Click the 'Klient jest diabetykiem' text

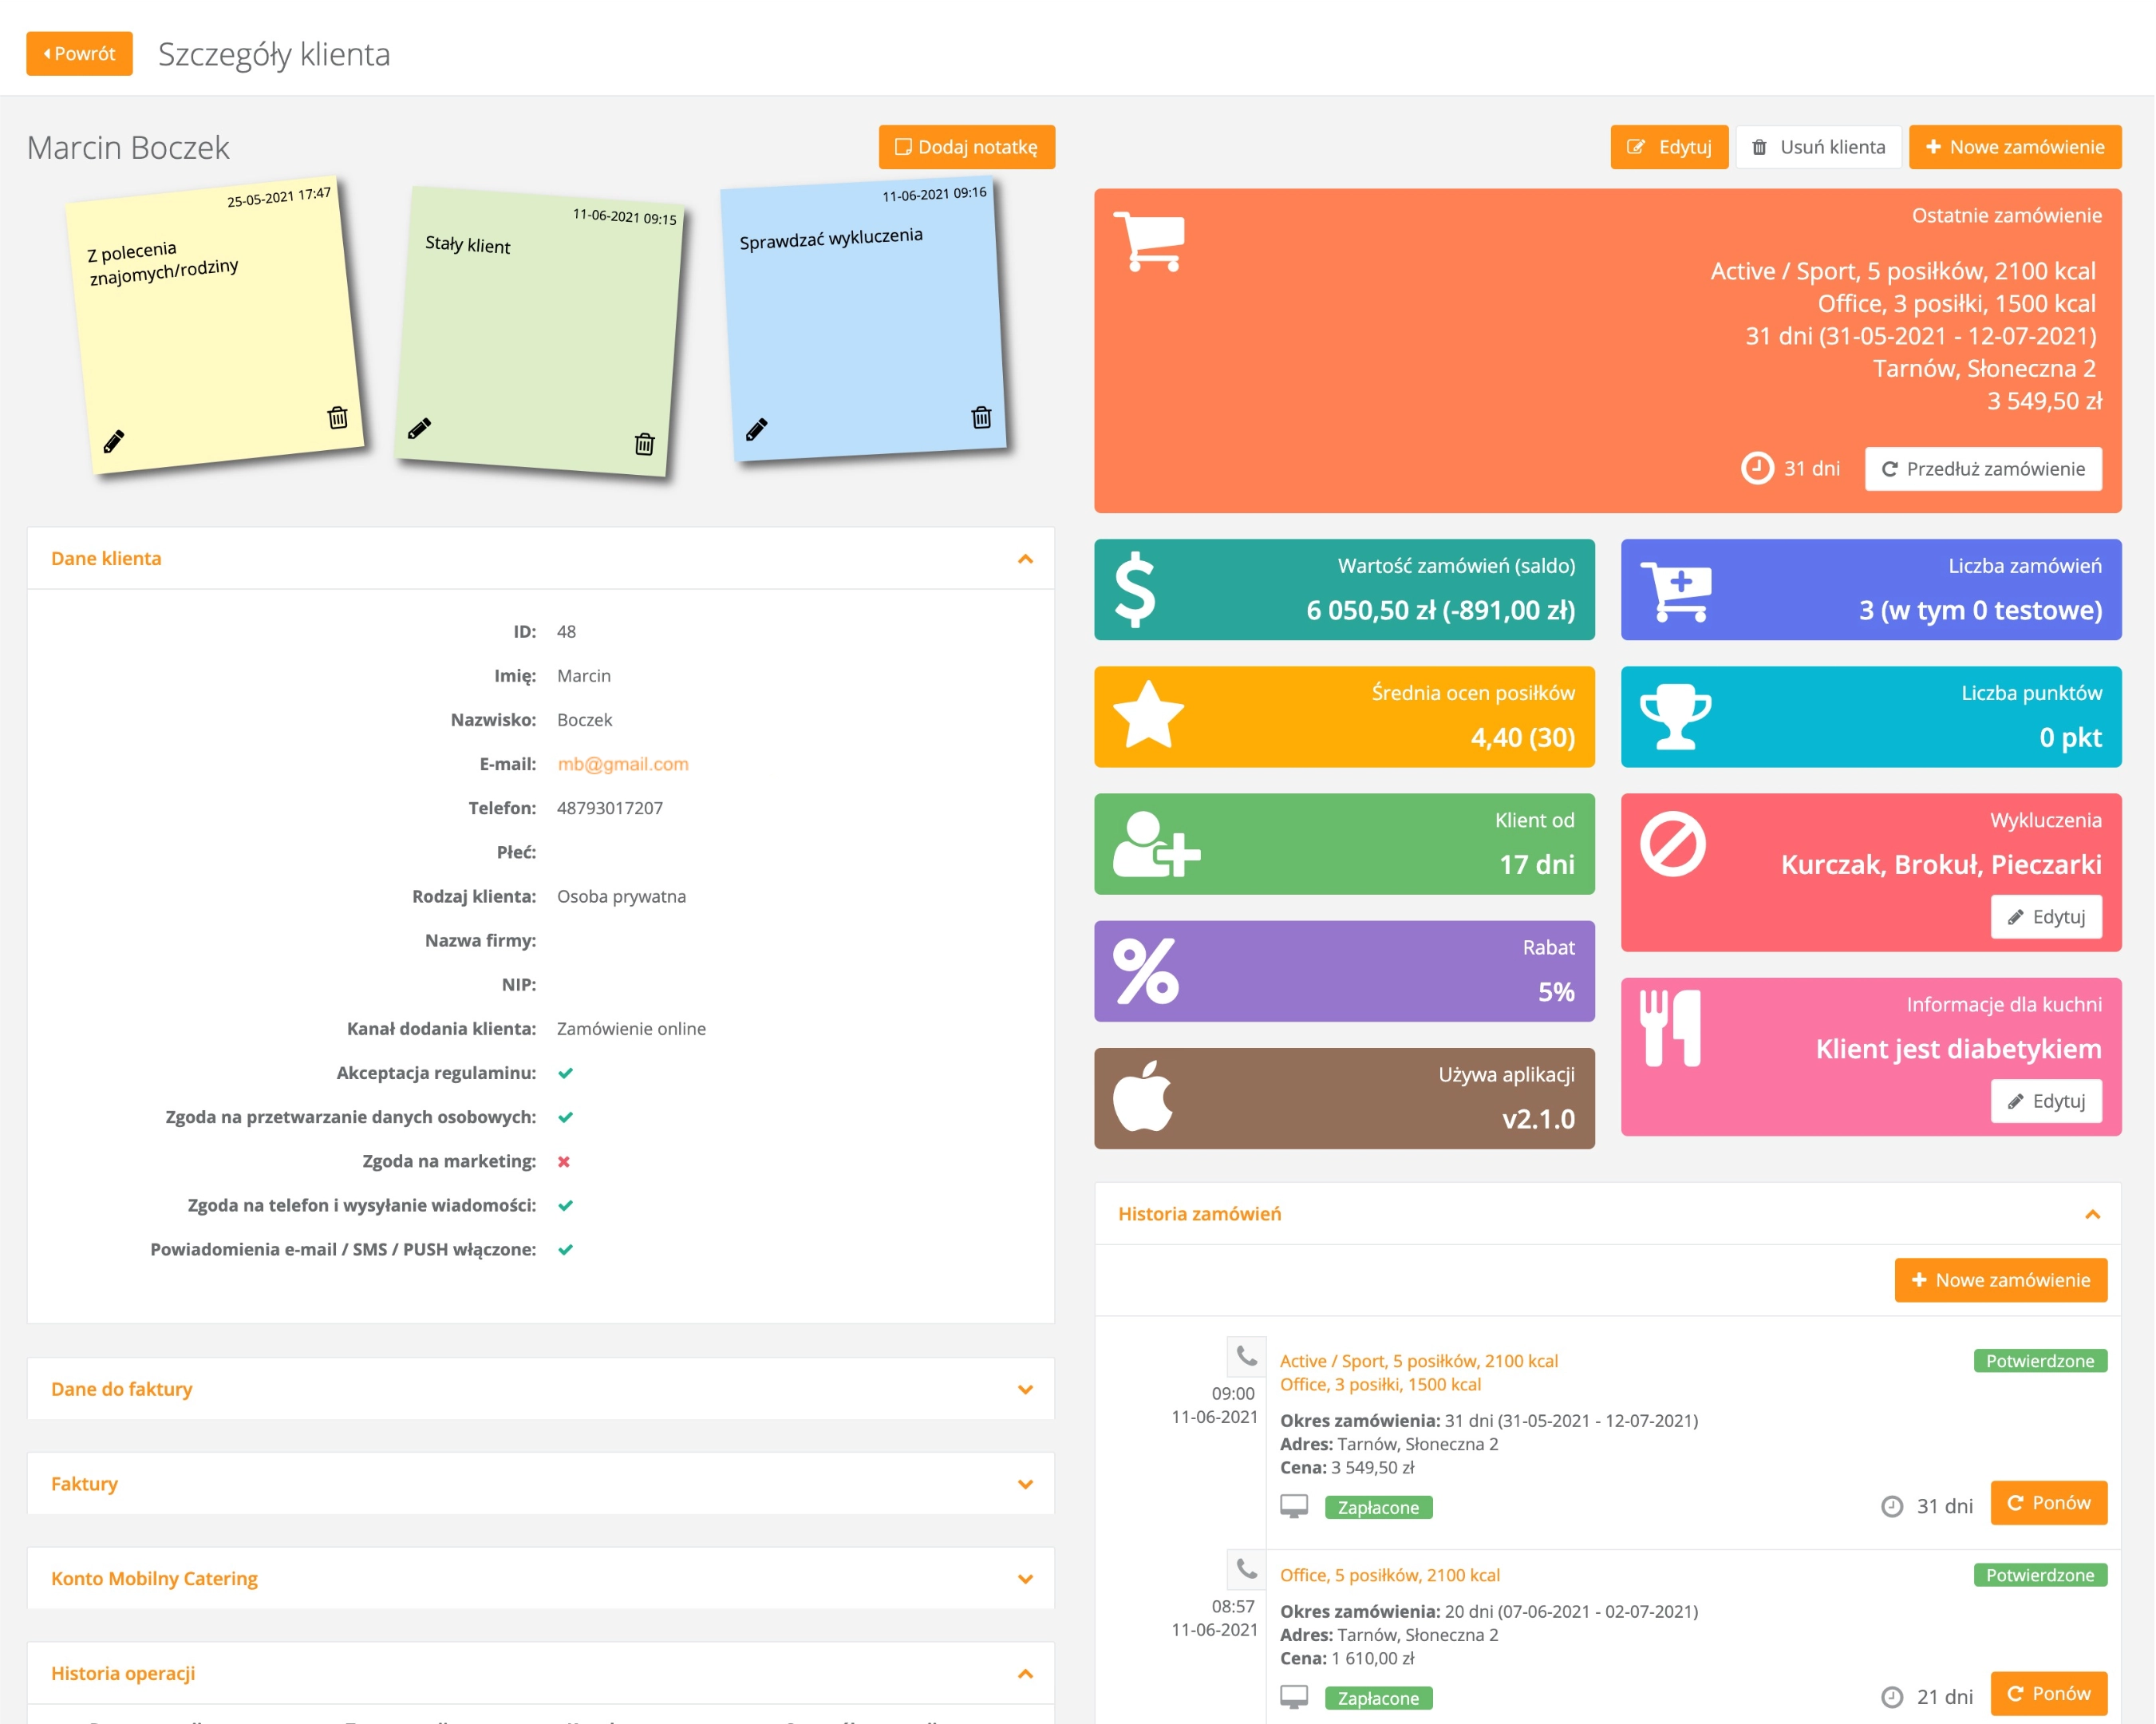pyautogui.click(x=1958, y=1048)
